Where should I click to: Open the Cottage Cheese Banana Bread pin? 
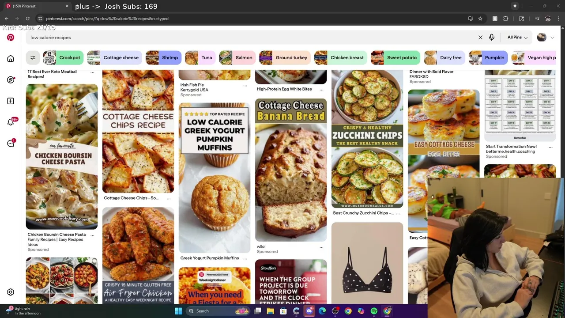[291, 170]
